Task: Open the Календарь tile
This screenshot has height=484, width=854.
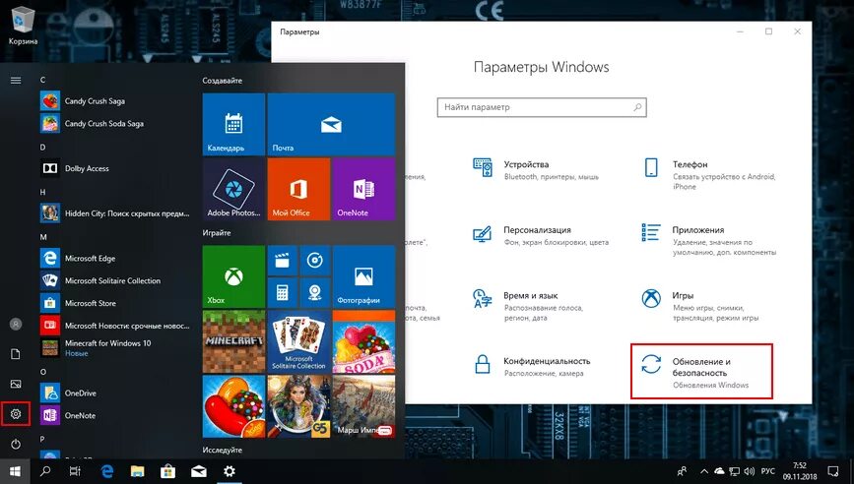Action: coord(233,124)
